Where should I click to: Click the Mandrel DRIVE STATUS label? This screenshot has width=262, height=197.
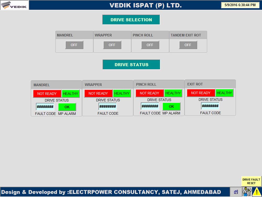click(x=57, y=100)
